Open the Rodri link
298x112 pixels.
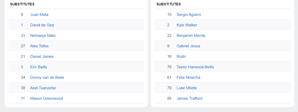click(181, 57)
